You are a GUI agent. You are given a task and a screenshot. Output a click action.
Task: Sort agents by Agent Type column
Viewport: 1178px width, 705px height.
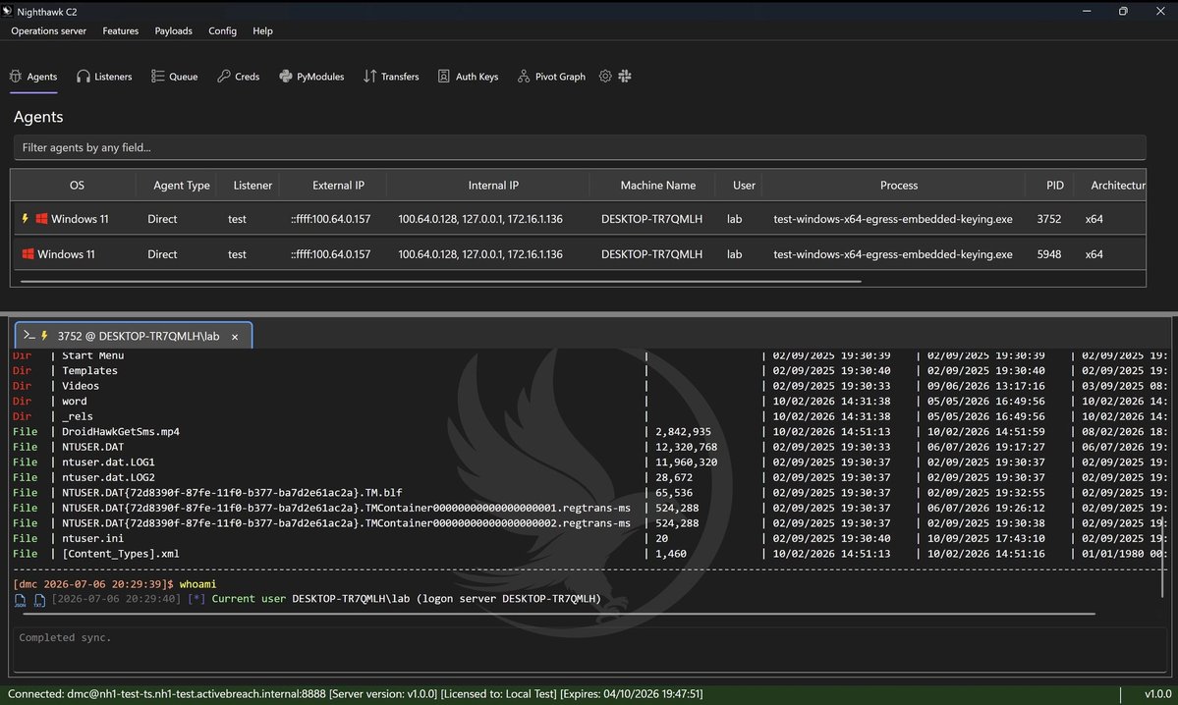click(x=181, y=185)
